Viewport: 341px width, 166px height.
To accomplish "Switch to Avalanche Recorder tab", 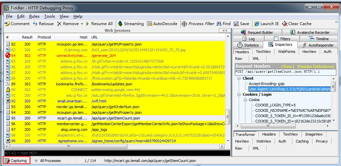I will (x=310, y=32).
